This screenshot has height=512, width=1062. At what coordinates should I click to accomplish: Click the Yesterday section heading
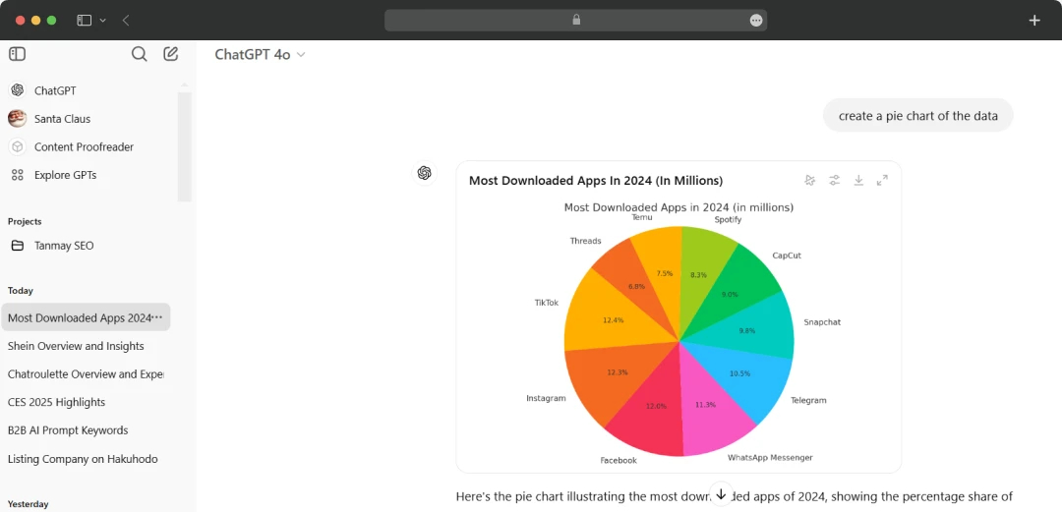[28, 504]
